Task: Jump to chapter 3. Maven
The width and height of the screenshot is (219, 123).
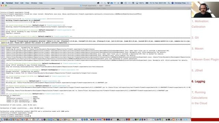Action: (x=197, y=49)
